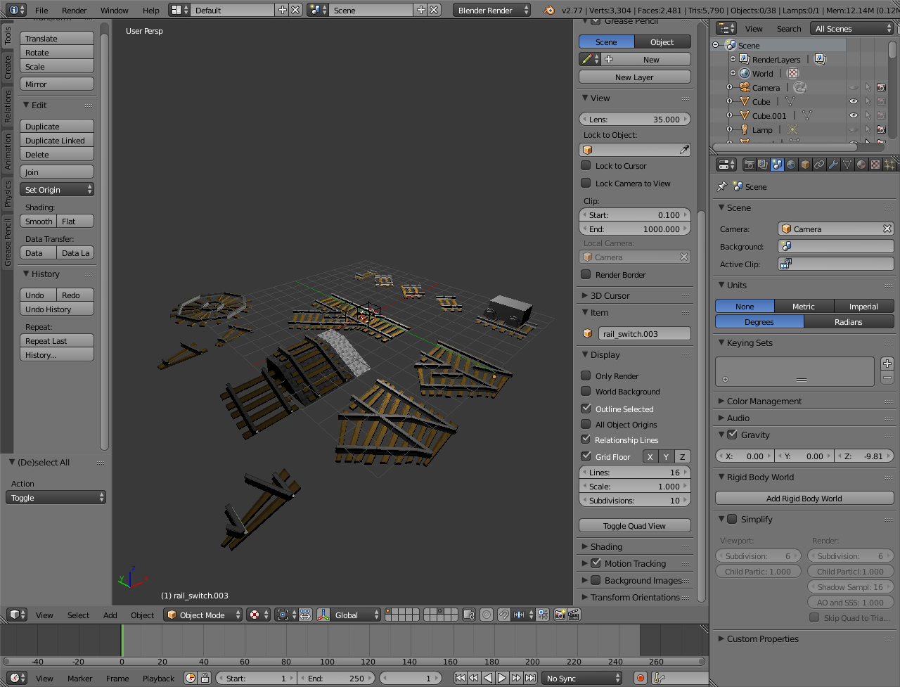Click the Play Animation button in the timeline
Viewport: 900px width, 687px height.
502,678
